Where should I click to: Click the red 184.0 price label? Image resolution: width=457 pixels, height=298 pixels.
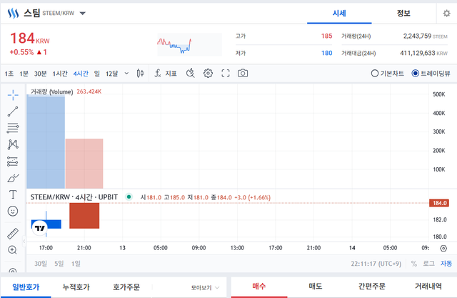(x=439, y=203)
